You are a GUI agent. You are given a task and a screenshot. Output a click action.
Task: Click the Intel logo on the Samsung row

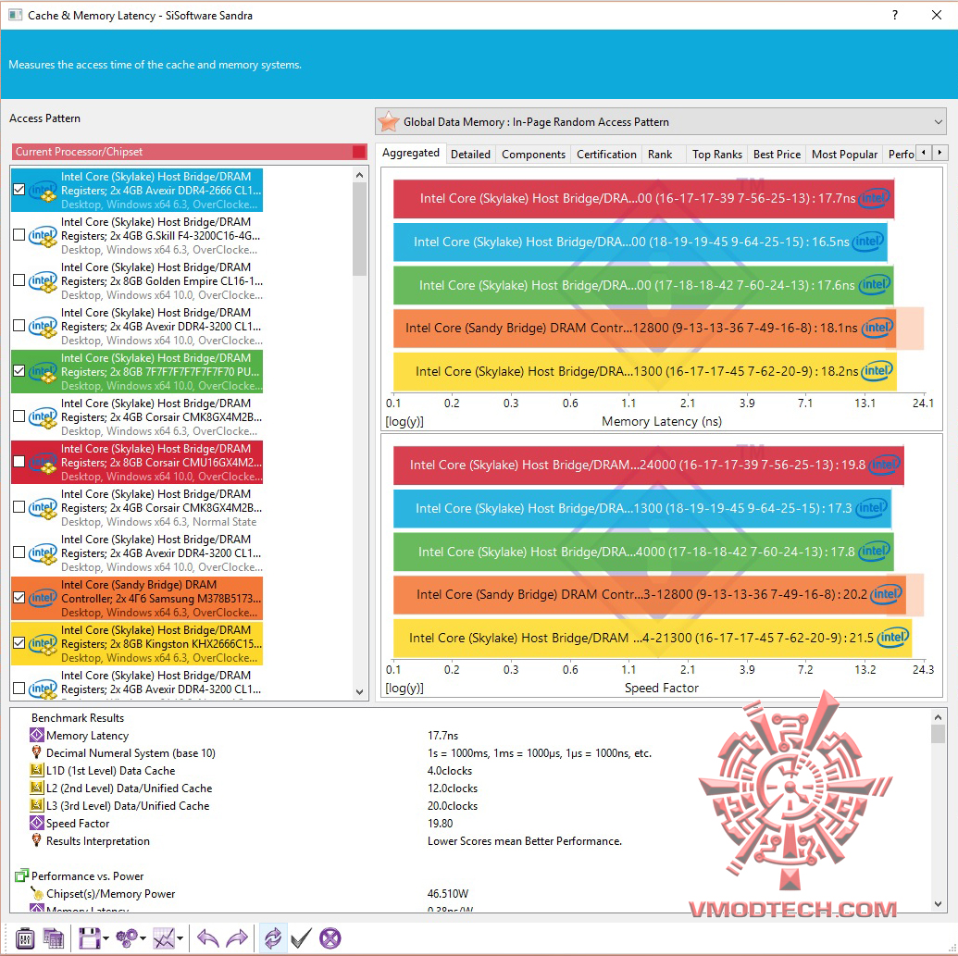(x=43, y=598)
